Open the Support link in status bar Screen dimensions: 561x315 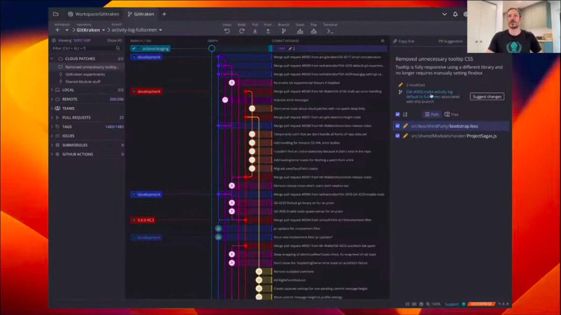pos(452,303)
